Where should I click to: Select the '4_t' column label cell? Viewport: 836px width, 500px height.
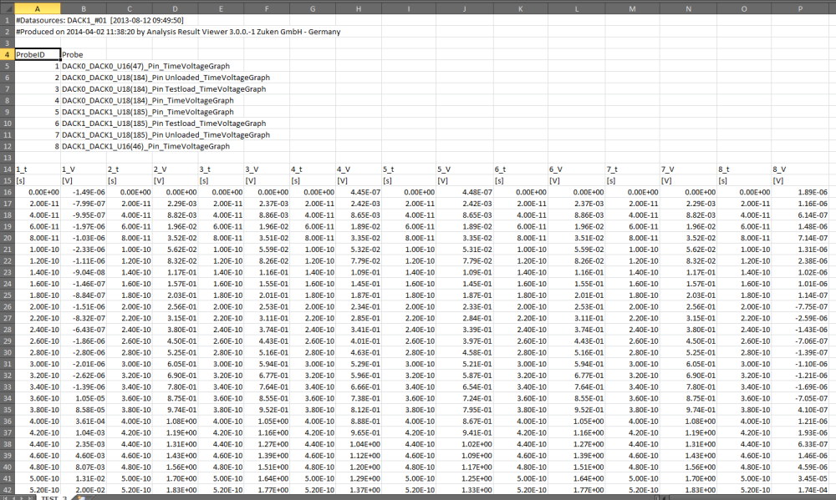coord(313,169)
